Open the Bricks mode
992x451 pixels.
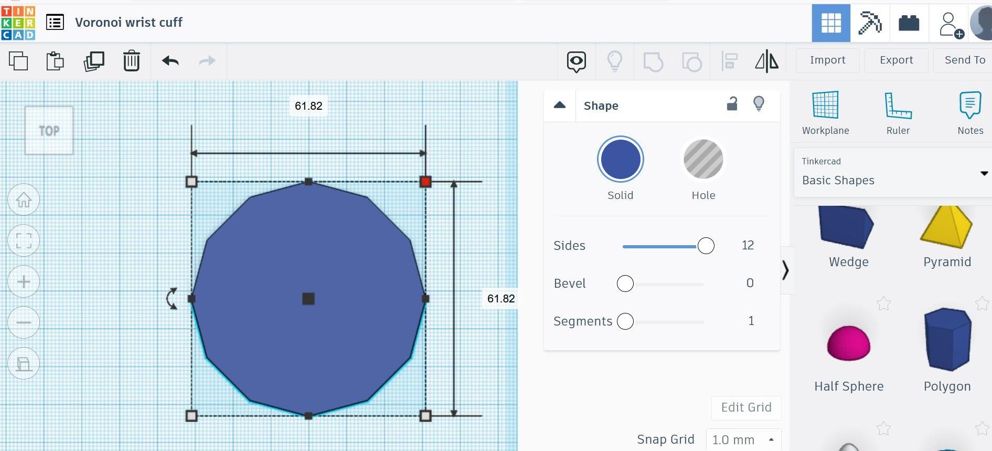tap(909, 23)
